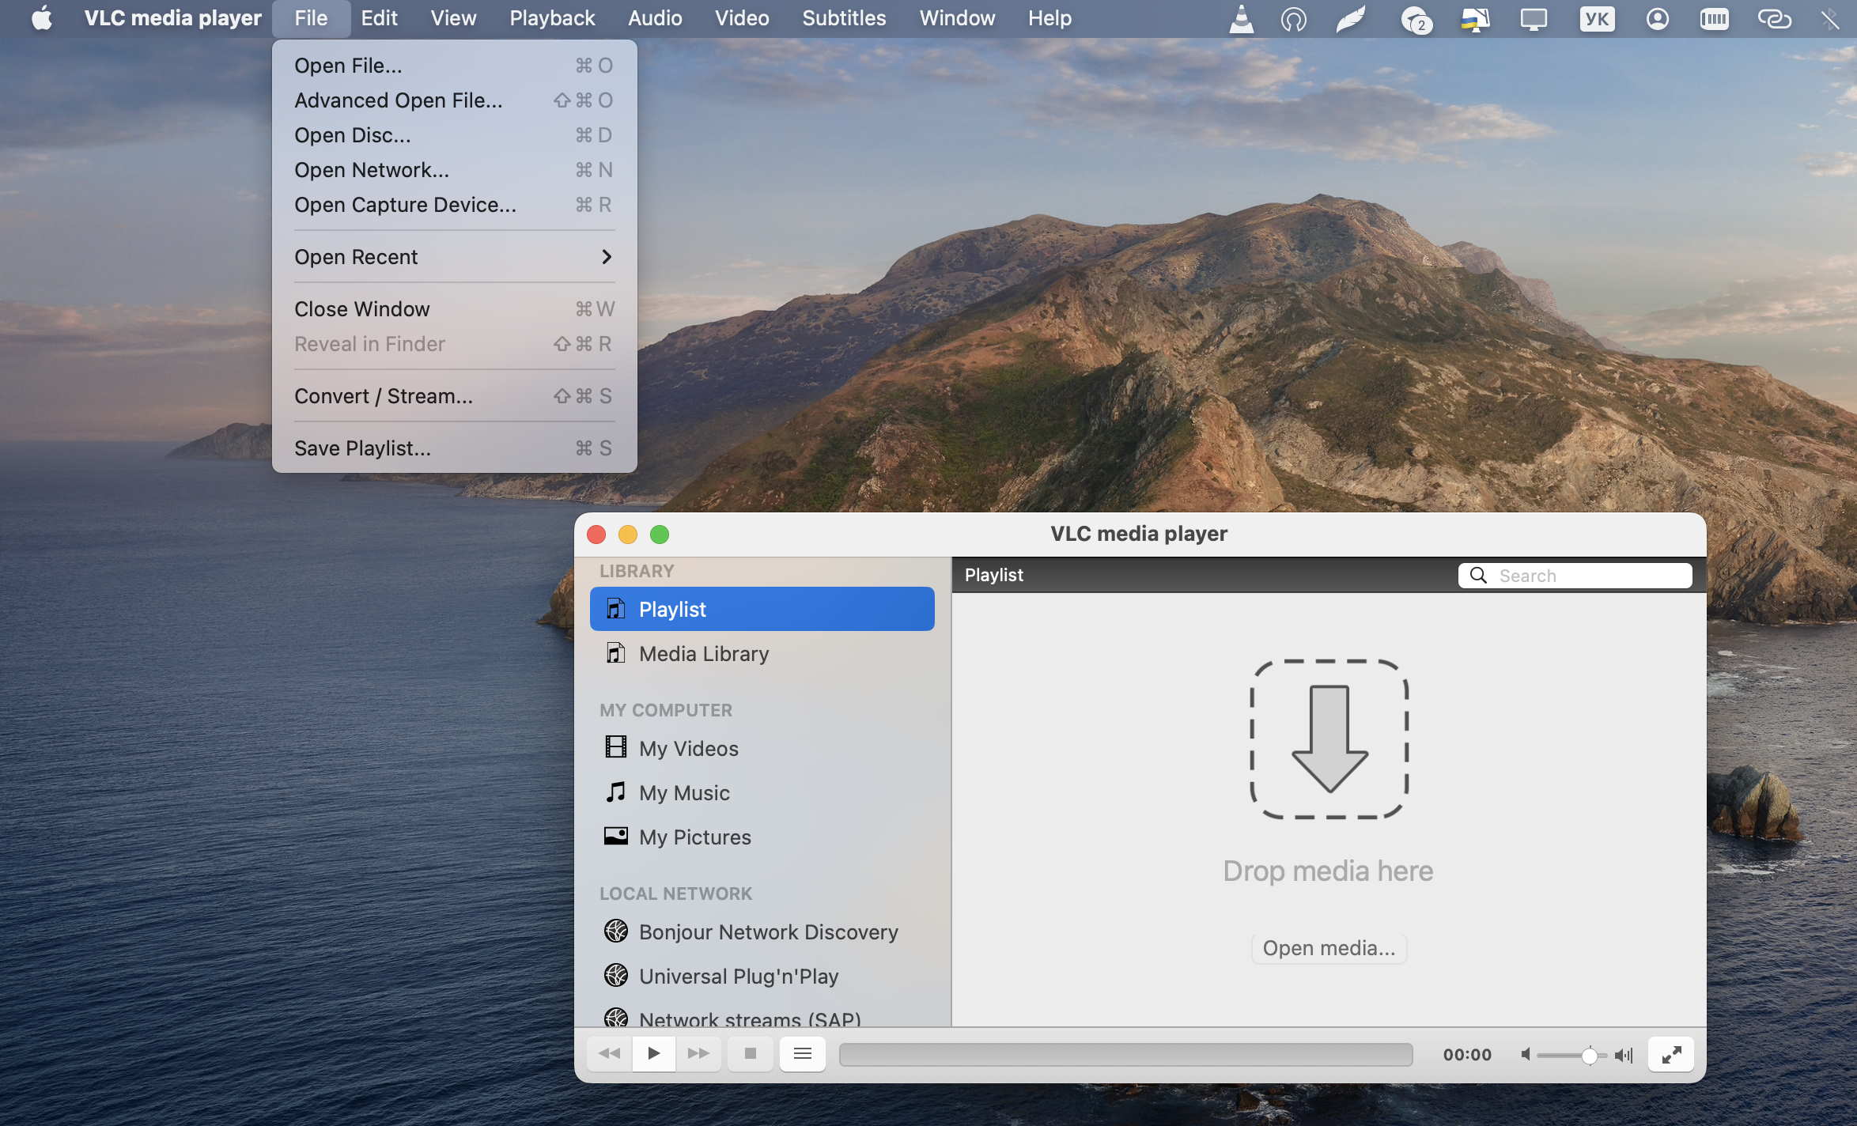This screenshot has height=1126, width=1857.
Task: Expand Bonjour Network Discovery sidebar item
Action: (x=768, y=931)
